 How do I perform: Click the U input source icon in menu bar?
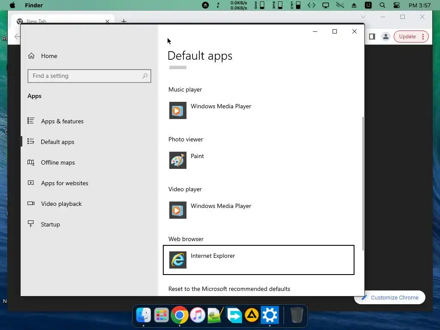click(368, 5)
